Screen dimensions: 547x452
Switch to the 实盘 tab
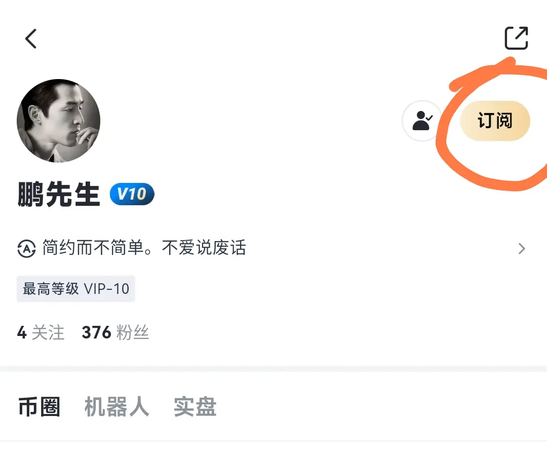[195, 406]
